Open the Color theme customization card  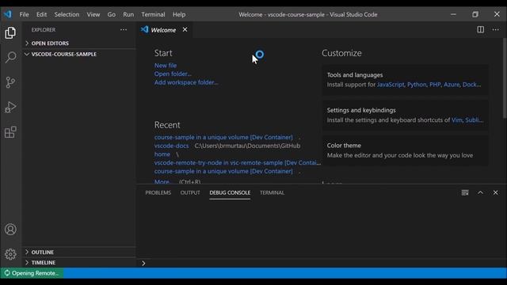pos(405,150)
